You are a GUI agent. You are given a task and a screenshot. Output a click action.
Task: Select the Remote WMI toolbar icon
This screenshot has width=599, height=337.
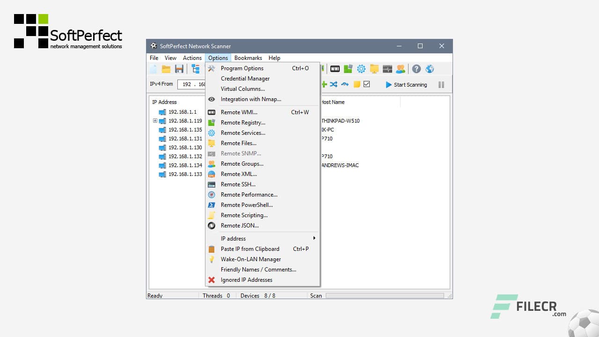click(x=335, y=69)
